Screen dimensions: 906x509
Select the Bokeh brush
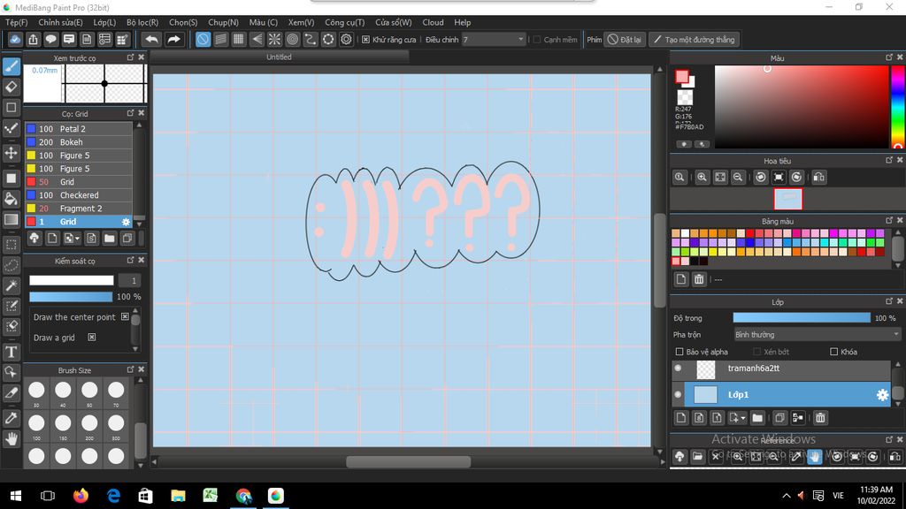(79, 142)
